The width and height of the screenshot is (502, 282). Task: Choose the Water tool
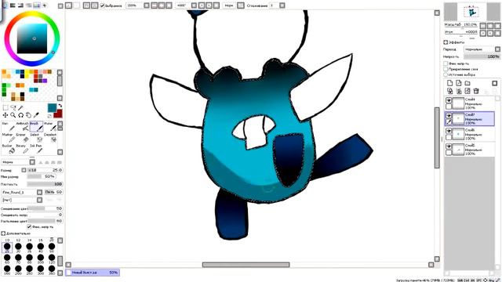[x=50, y=127]
